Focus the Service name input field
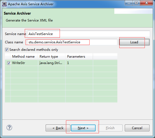The image size is (155, 138). click(x=89, y=34)
